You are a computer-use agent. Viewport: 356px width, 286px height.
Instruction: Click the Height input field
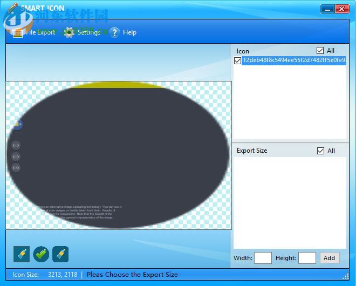[x=307, y=258]
